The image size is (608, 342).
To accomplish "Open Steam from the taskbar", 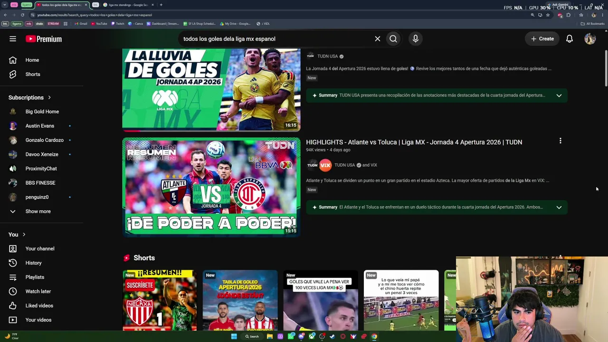I will (332, 336).
